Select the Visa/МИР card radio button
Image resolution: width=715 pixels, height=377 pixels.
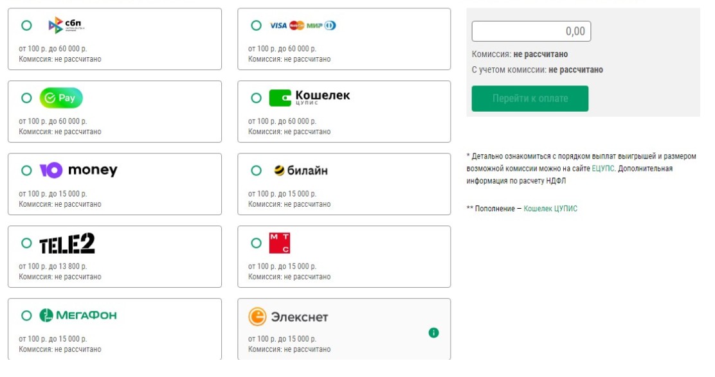tap(256, 25)
